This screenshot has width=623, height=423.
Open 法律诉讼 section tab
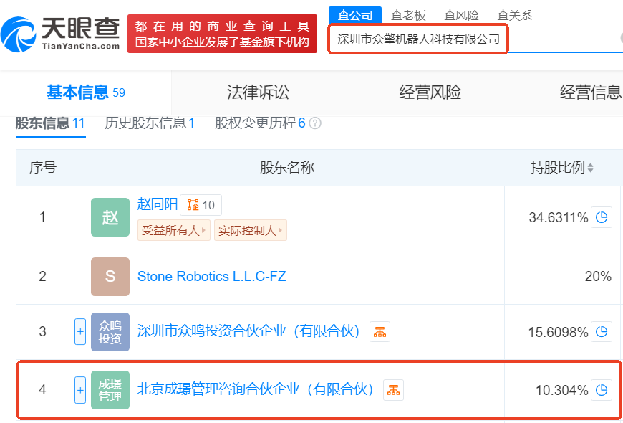pyautogui.click(x=258, y=92)
